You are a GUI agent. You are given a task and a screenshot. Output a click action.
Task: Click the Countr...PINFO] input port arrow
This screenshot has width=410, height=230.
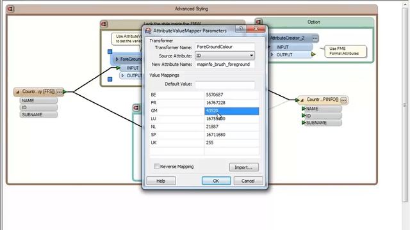click(x=297, y=100)
